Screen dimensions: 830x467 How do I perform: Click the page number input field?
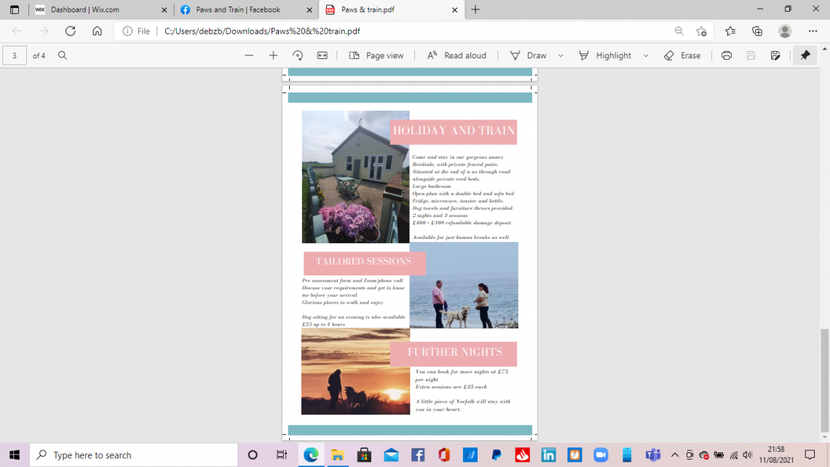15,55
